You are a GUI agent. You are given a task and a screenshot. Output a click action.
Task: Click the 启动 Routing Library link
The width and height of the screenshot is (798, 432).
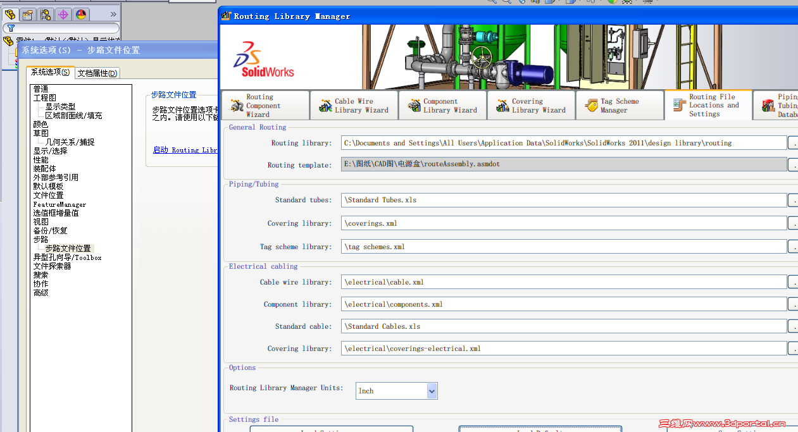(x=185, y=151)
